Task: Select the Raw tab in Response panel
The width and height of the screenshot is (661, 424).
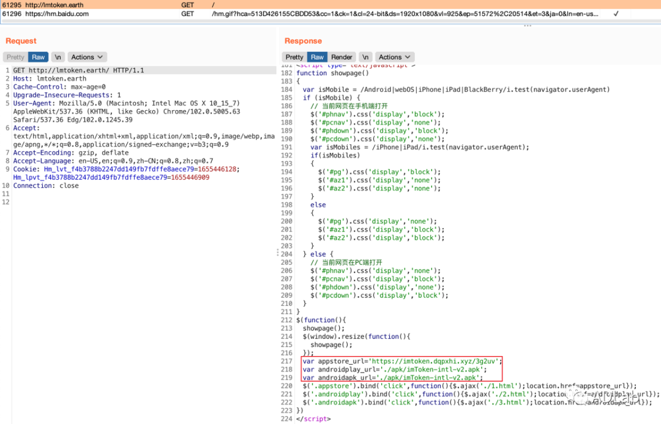Action: [318, 57]
